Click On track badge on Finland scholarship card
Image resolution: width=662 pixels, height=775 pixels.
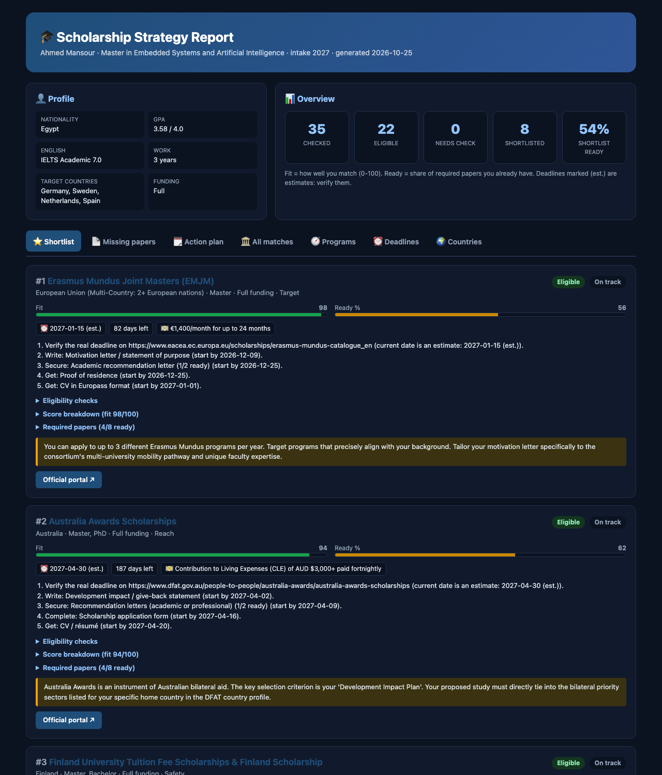(x=608, y=763)
